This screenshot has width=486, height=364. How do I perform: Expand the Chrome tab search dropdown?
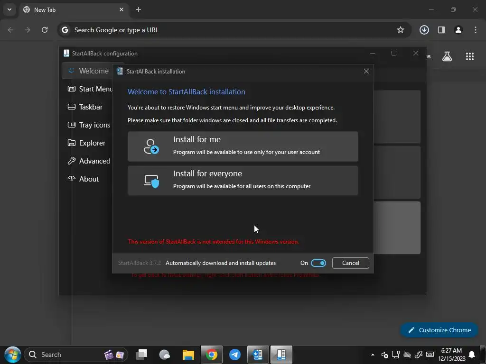click(9, 9)
